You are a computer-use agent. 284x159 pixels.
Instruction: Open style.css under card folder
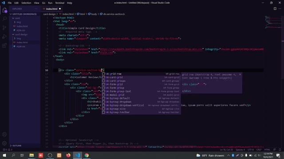pos(21,30)
